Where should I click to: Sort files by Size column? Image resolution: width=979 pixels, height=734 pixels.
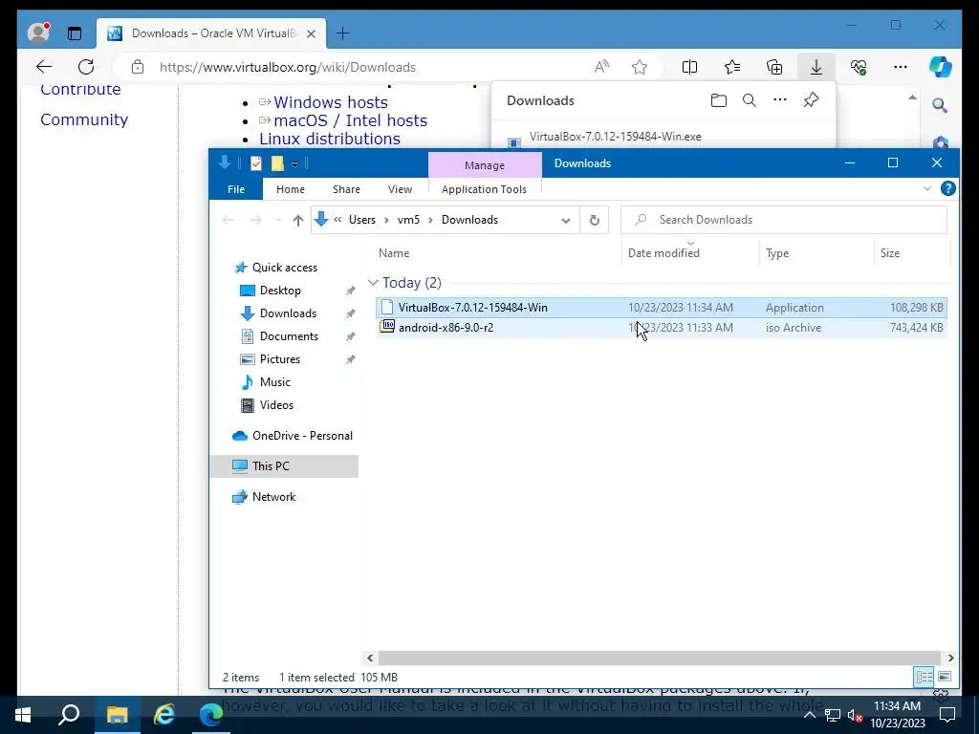click(x=890, y=252)
